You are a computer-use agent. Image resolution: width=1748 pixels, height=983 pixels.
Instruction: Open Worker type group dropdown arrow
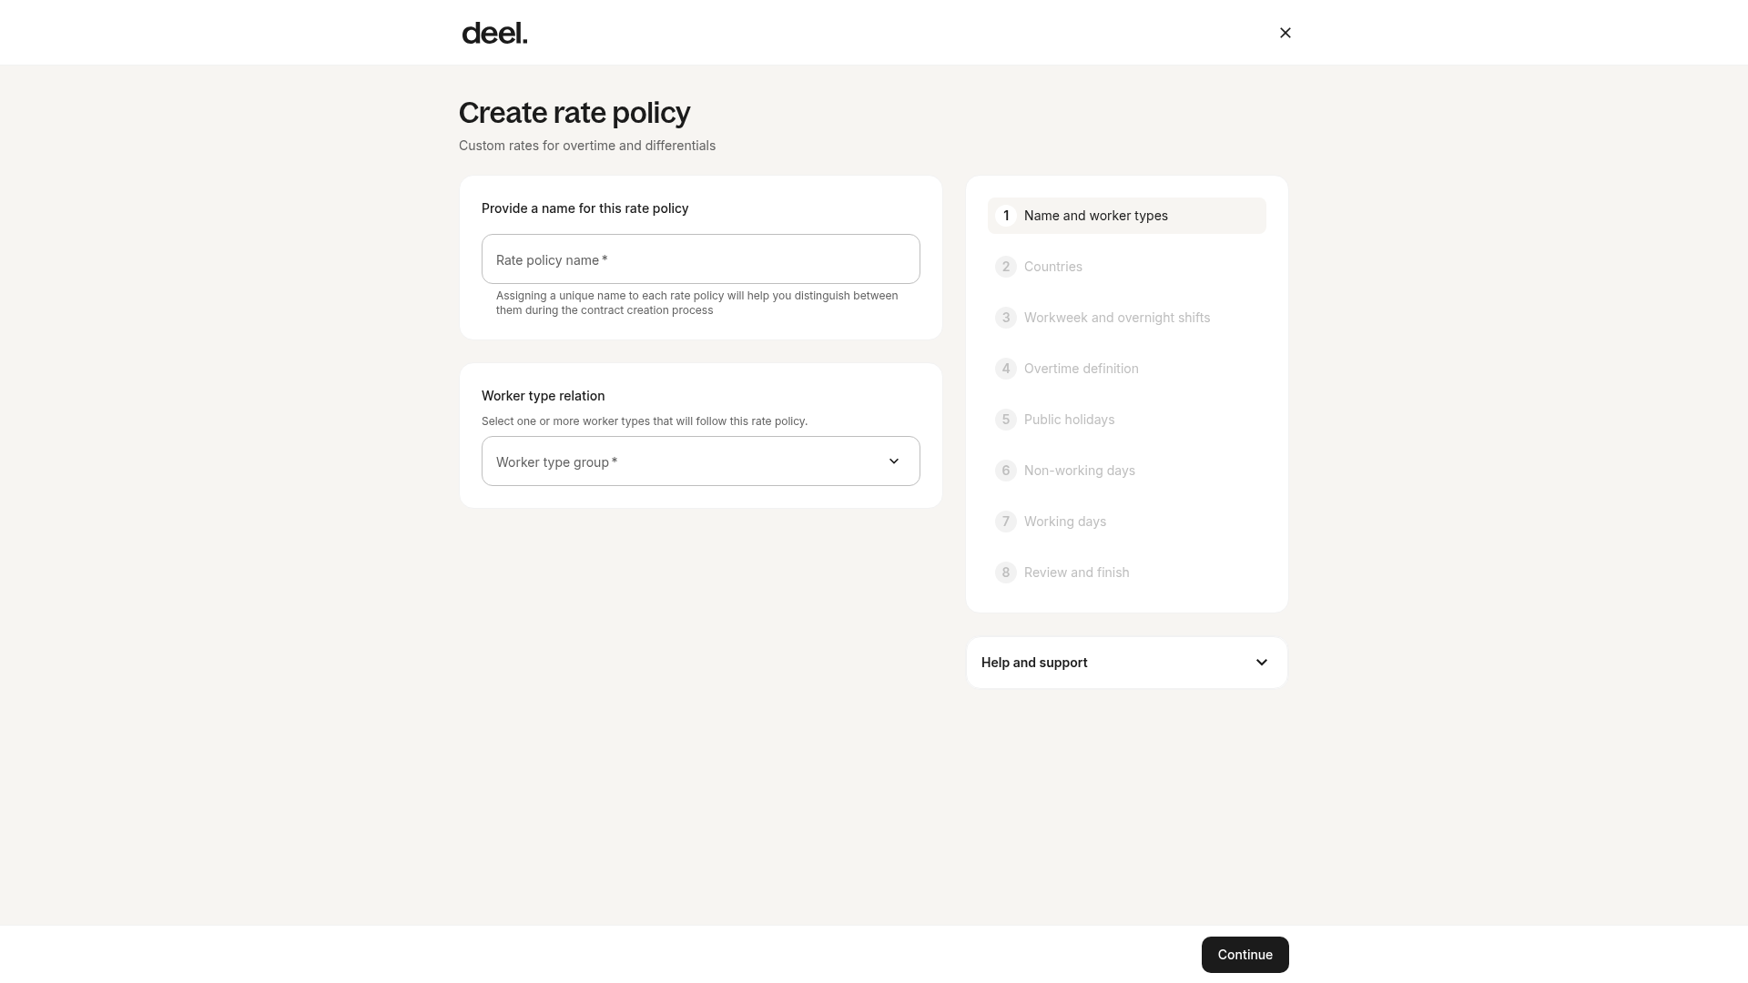click(x=893, y=461)
